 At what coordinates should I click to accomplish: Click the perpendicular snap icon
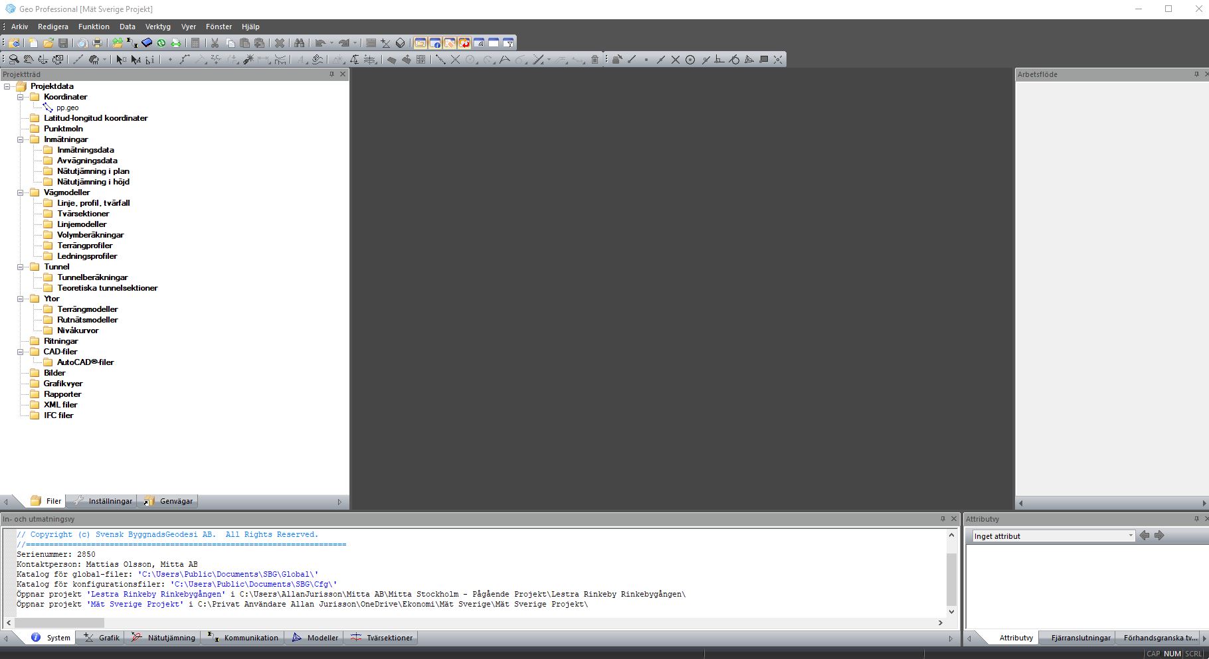[719, 59]
